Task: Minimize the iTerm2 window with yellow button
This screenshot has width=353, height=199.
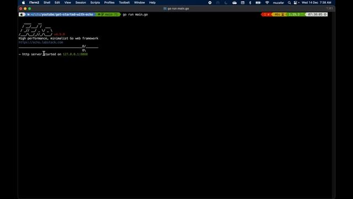Action: pyautogui.click(x=25, y=9)
